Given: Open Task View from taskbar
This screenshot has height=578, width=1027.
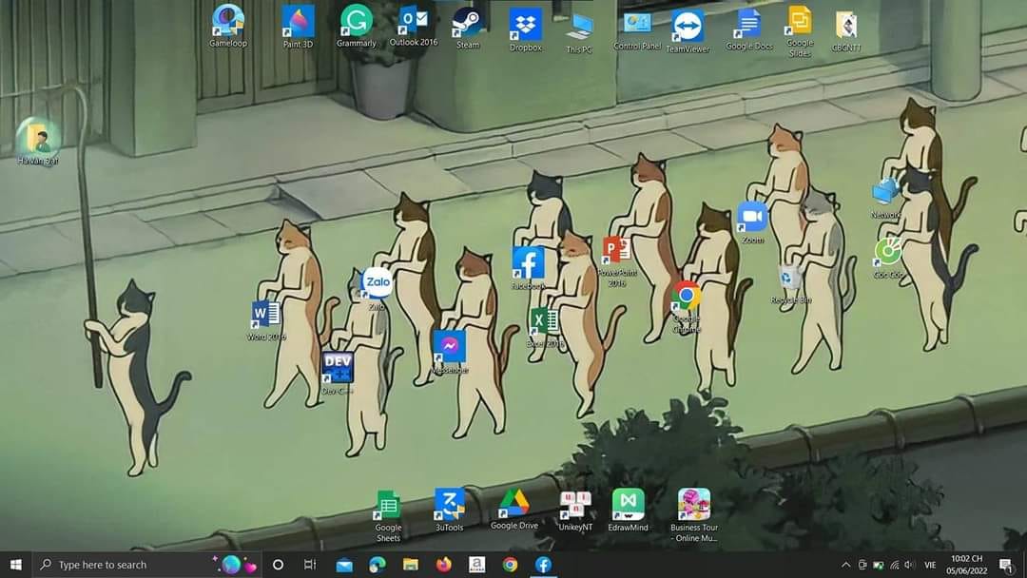Looking at the screenshot, I should pos(310,565).
